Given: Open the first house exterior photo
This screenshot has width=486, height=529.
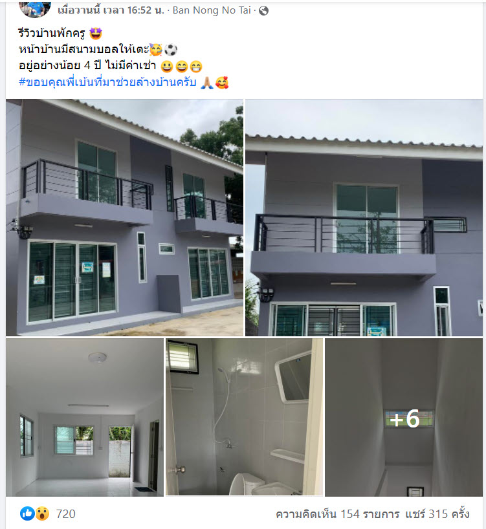Looking at the screenshot, I should click(x=124, y=217).
